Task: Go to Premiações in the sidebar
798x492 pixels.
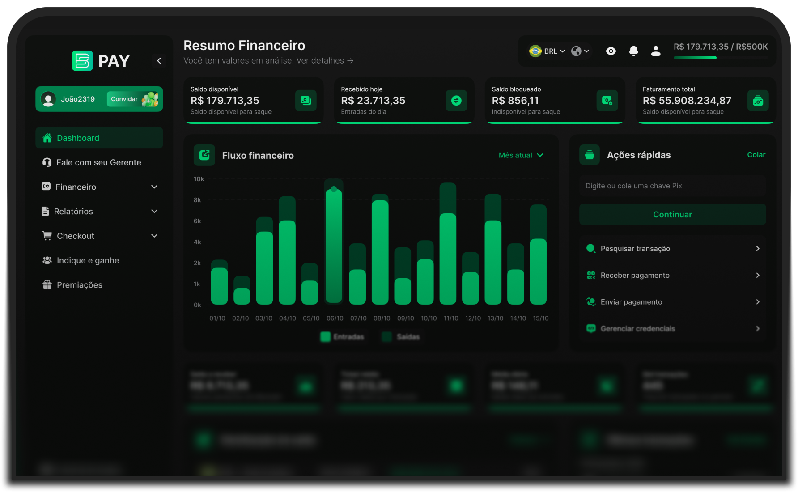Action: [79, 285]
